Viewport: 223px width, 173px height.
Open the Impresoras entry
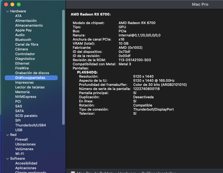[24, 82]
